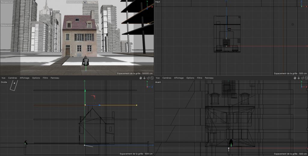The width and height of the screenshot is (308, 156).
Task: Click grid spacing text in Droite viewport
Action: tap(136, 154)
